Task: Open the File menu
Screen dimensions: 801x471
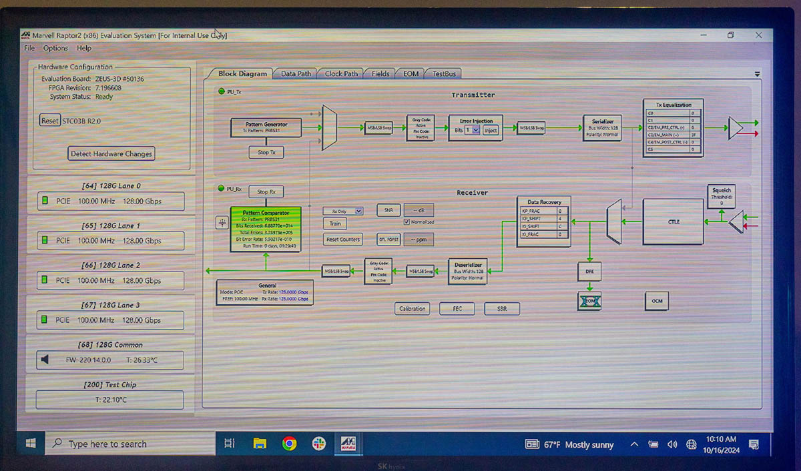Action: click(29, 48)
